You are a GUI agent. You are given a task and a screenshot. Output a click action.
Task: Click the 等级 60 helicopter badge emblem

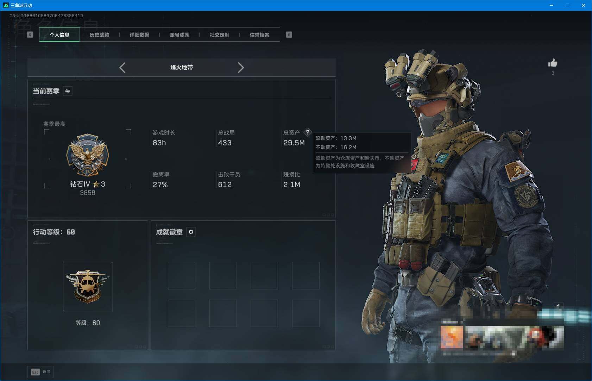(x=88, y=286)
